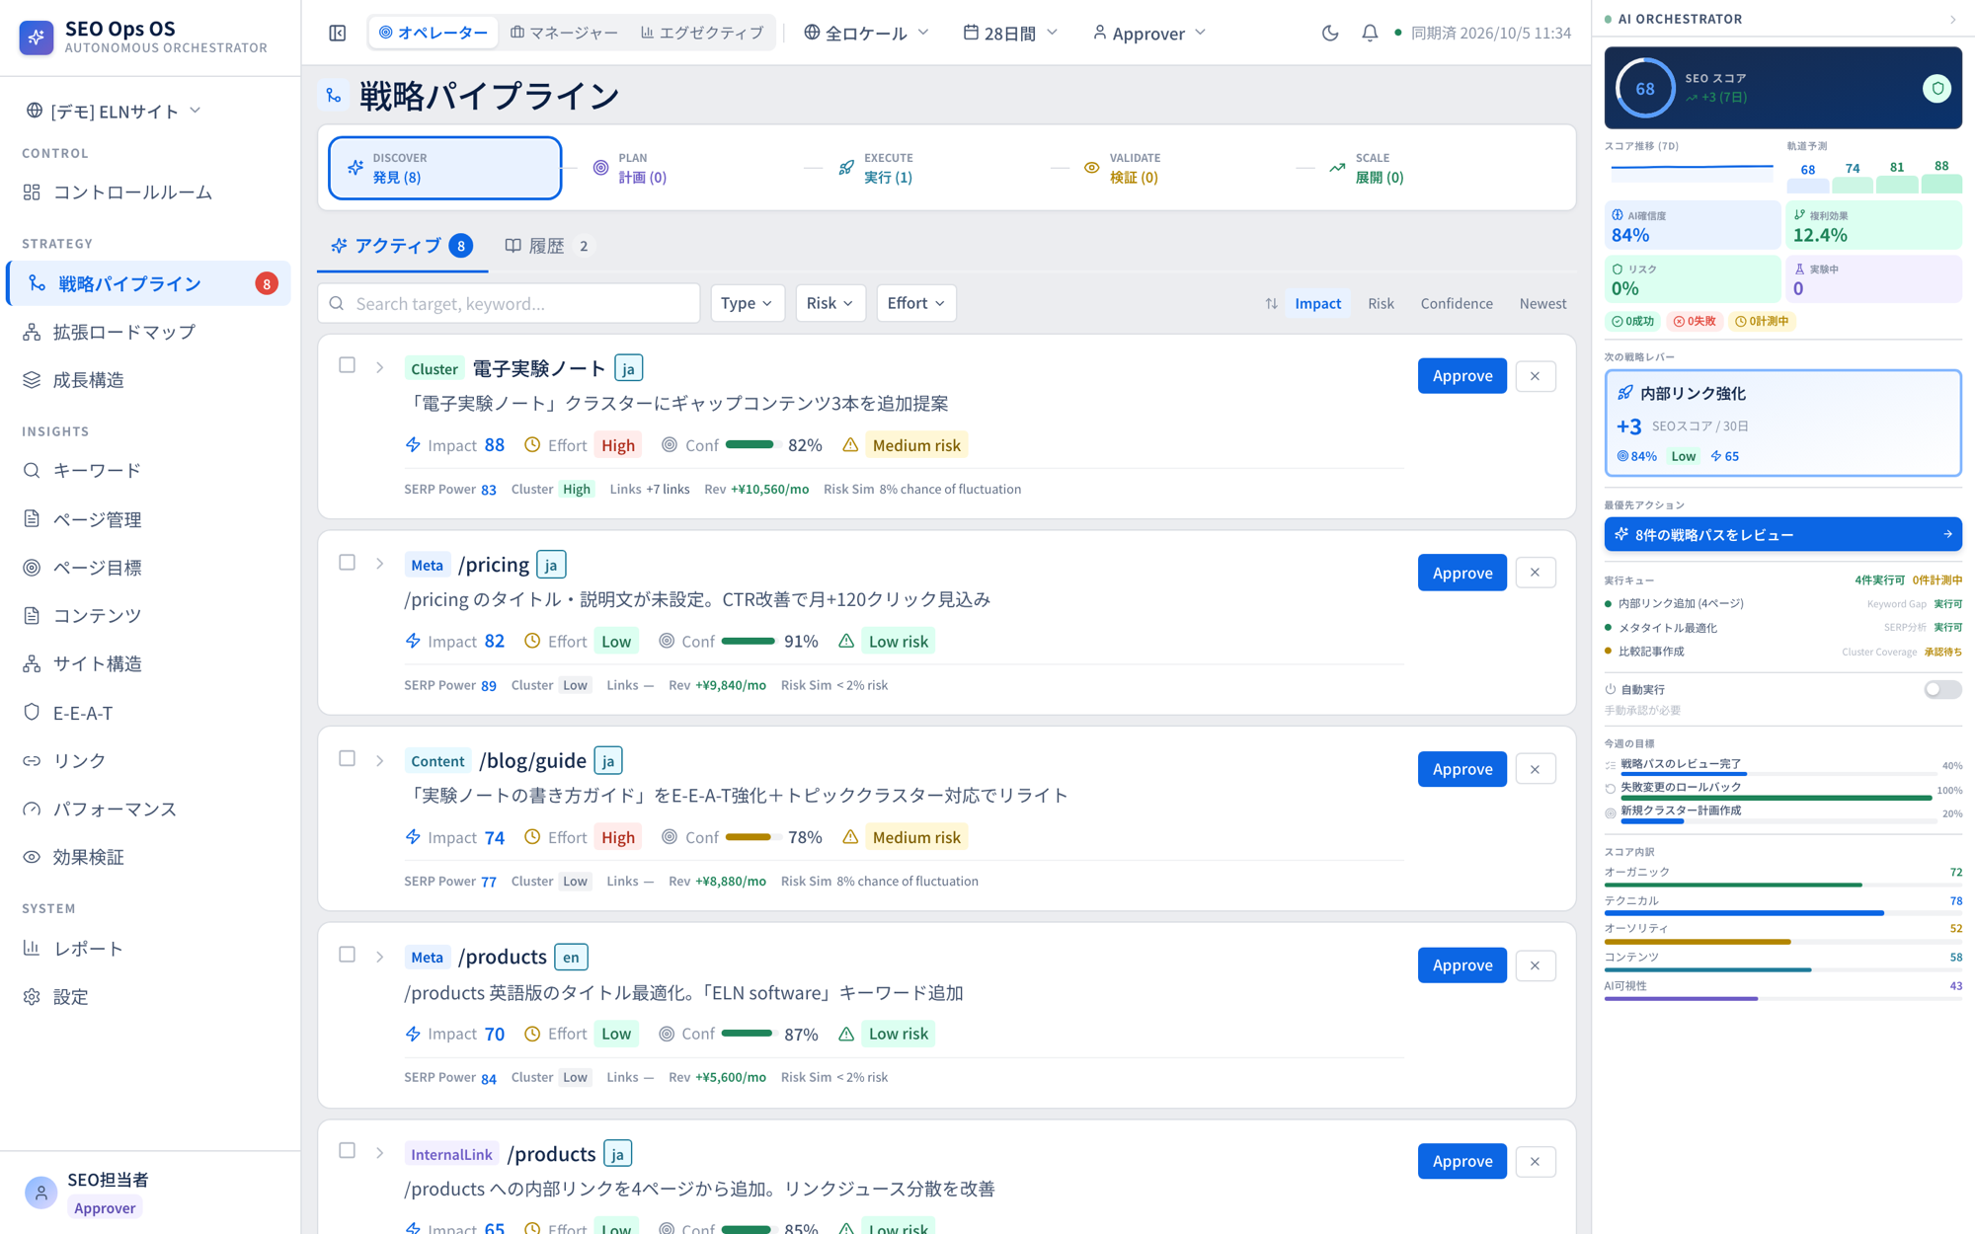Viewport: 1975px width, 1234px height.
Task: Collapse the AI Orchestrator panel chevron
Action: click(1952, 19)
